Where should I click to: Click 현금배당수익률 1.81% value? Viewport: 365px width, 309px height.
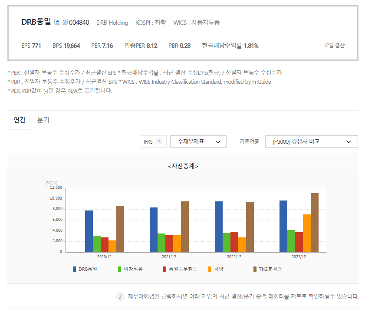tap(230, 46)
